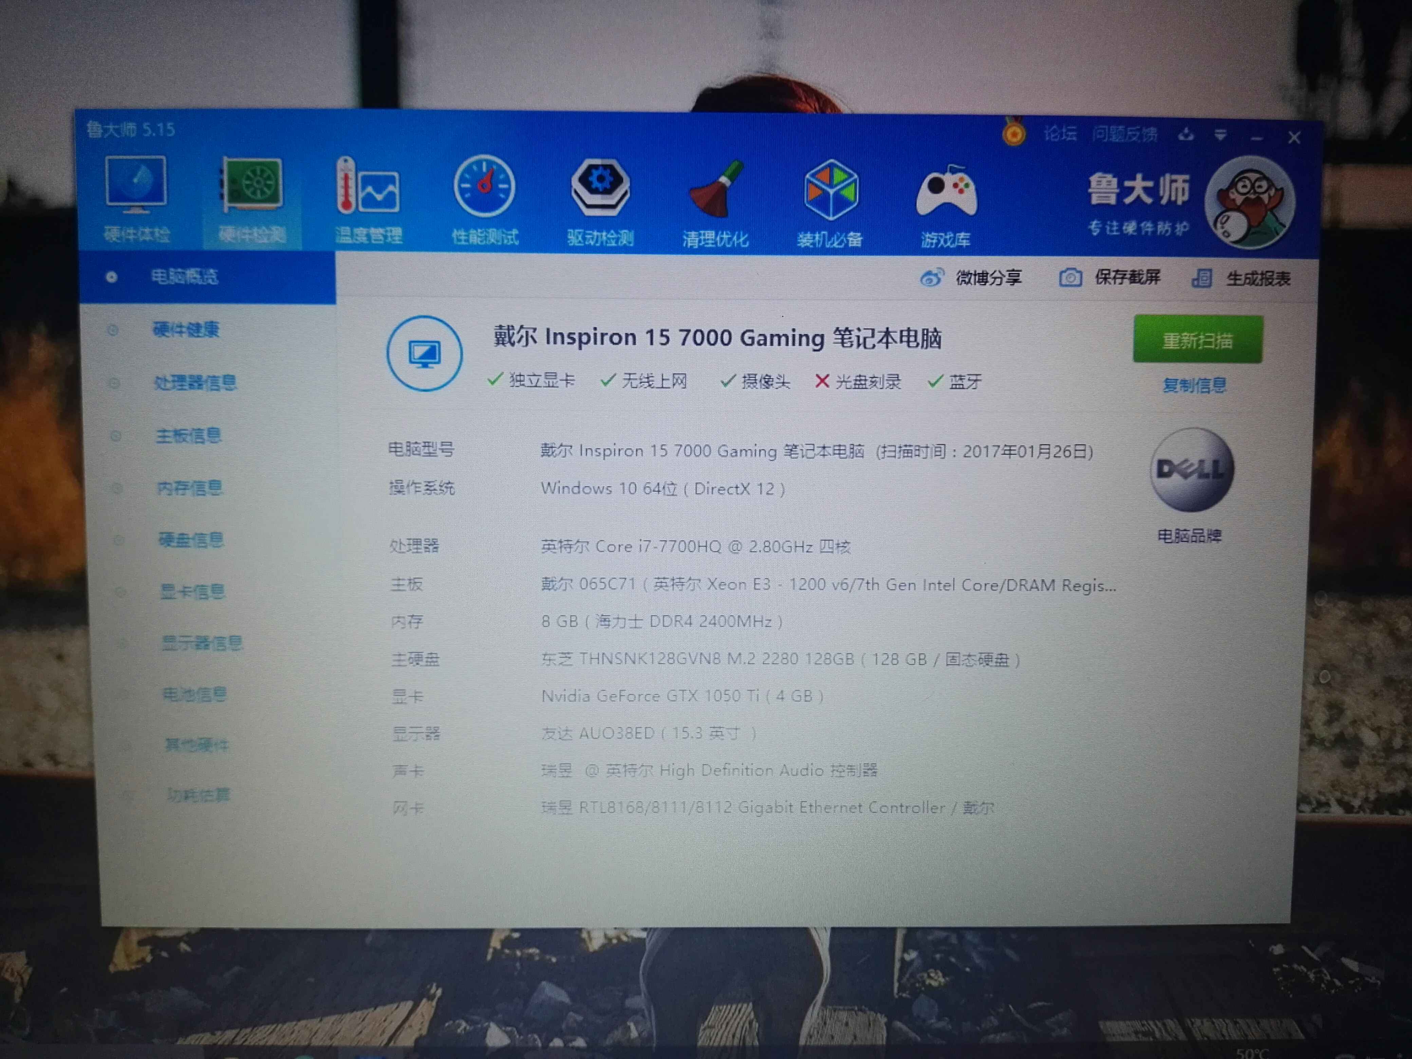The height and width of the screenshot is (1059, 1412).
Task: Select 处理器信息 in sidebar
Action: [195, 383]
